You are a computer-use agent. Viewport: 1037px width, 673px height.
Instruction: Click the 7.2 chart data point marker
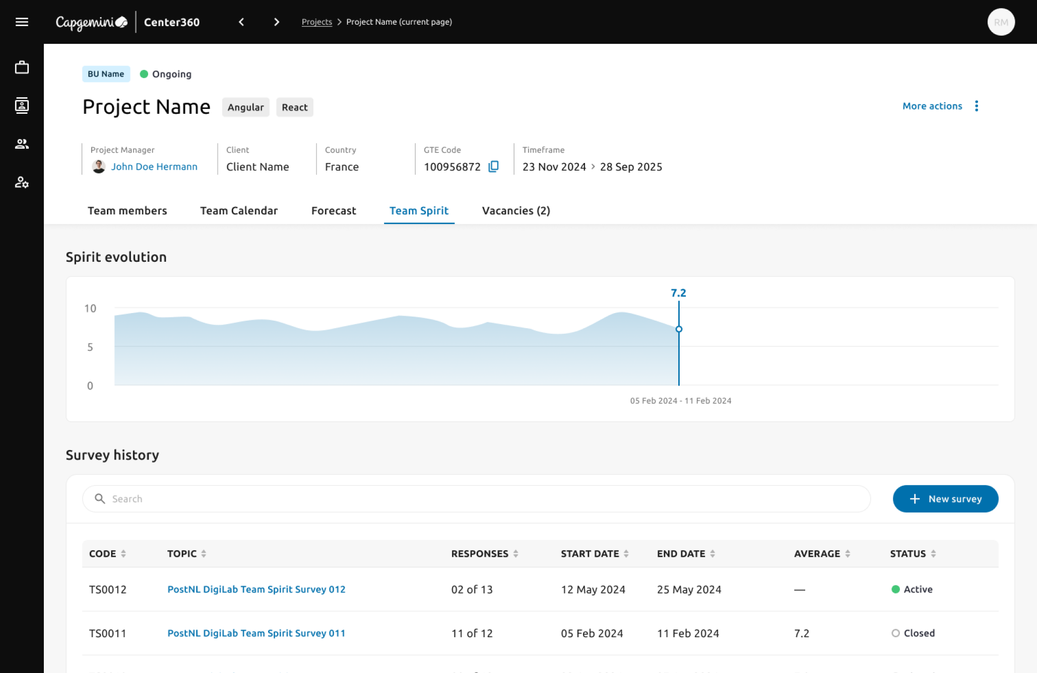[679, 329]
